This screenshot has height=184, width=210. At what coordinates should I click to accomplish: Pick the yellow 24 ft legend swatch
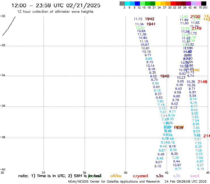tap(158, 4)
